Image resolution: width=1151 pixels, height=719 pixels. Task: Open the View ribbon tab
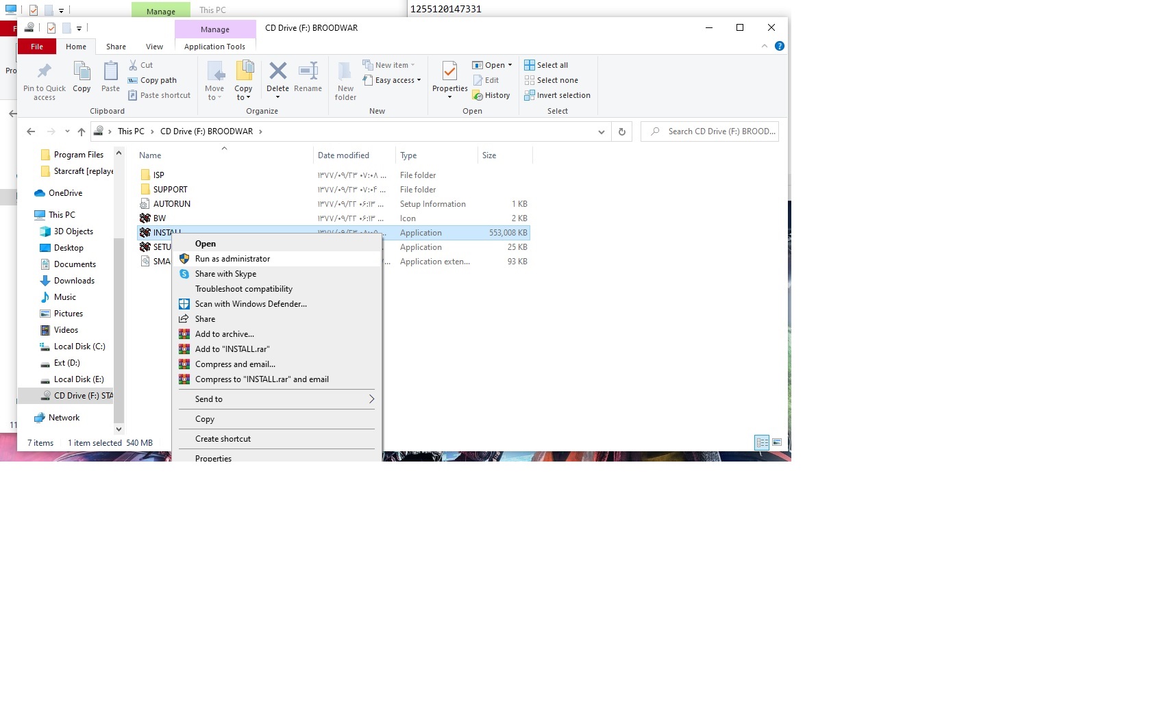154,47
